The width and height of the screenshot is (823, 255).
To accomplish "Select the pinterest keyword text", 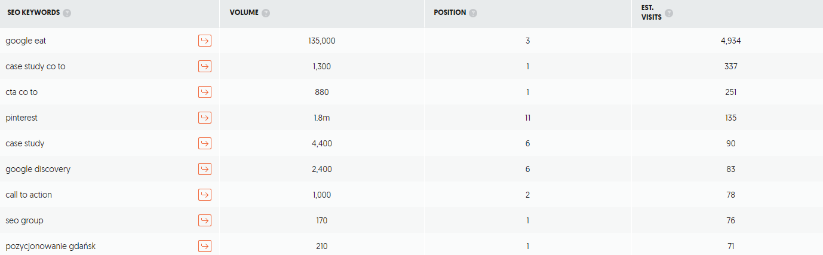I will pos(22,118).
